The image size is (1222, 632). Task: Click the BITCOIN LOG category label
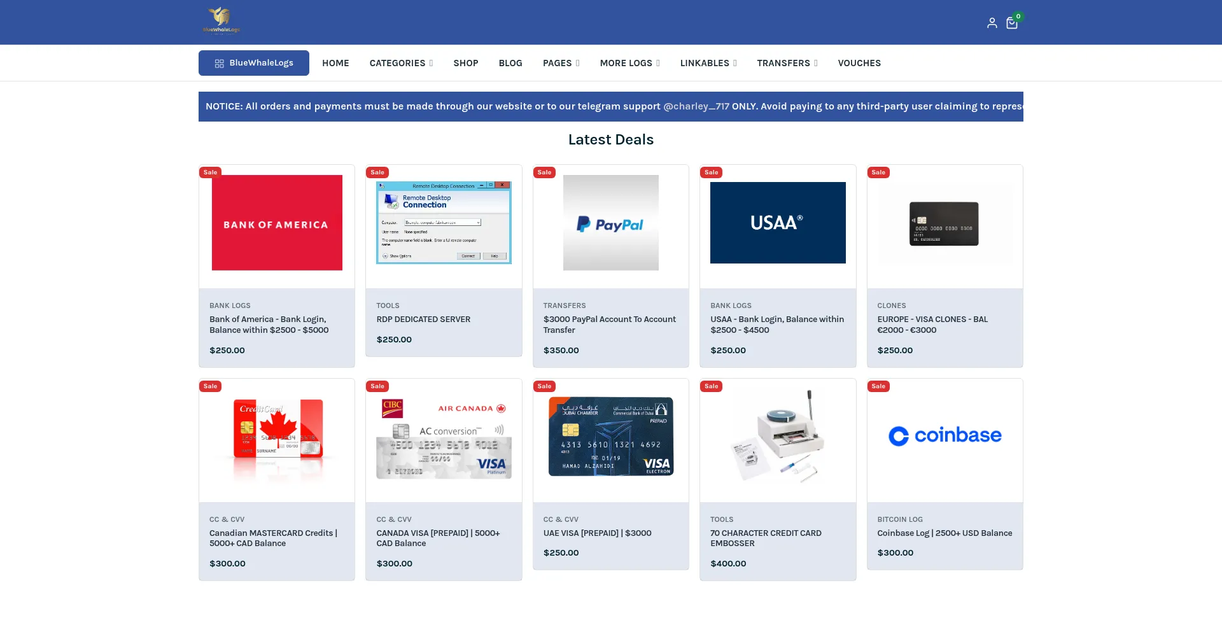pyautogui.click(x=900, y=519)
